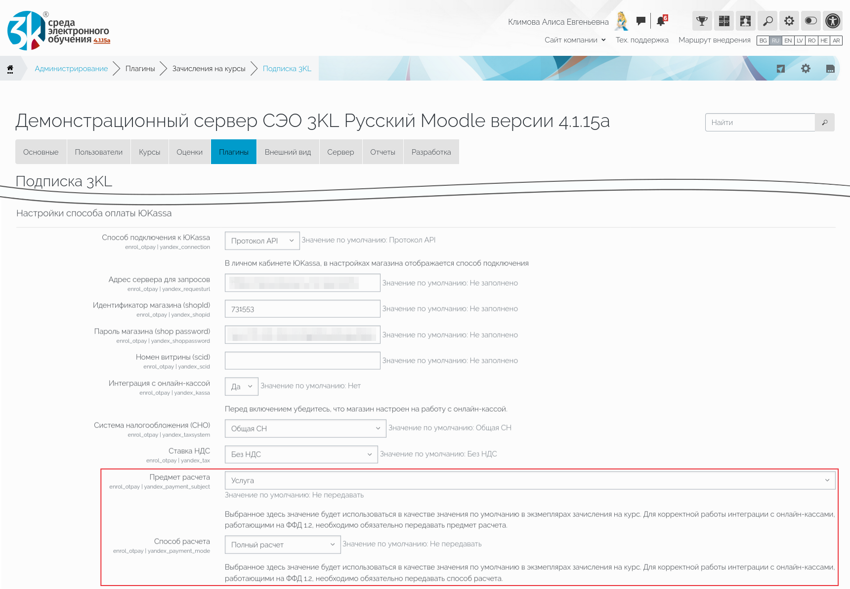This screenshot has height=589, width=850.
Task: Open the Внешний вид tab
Action: point(288,152)
